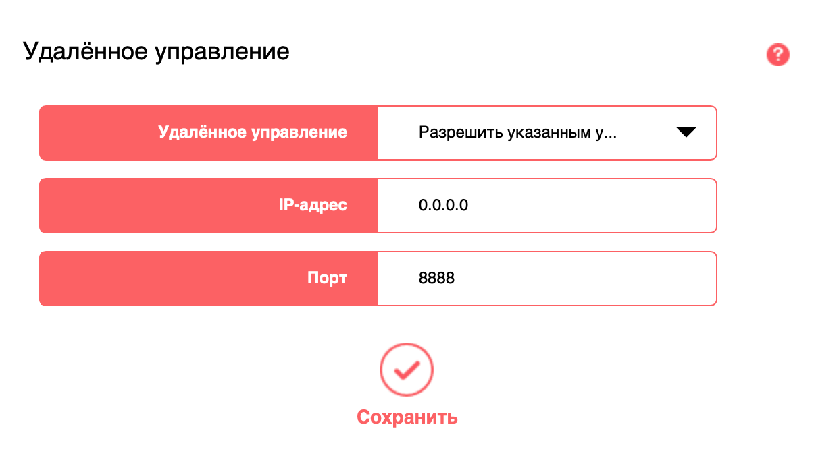Click the triangle beside 'Разрешить указанным у...'

[x=686, y=132]
